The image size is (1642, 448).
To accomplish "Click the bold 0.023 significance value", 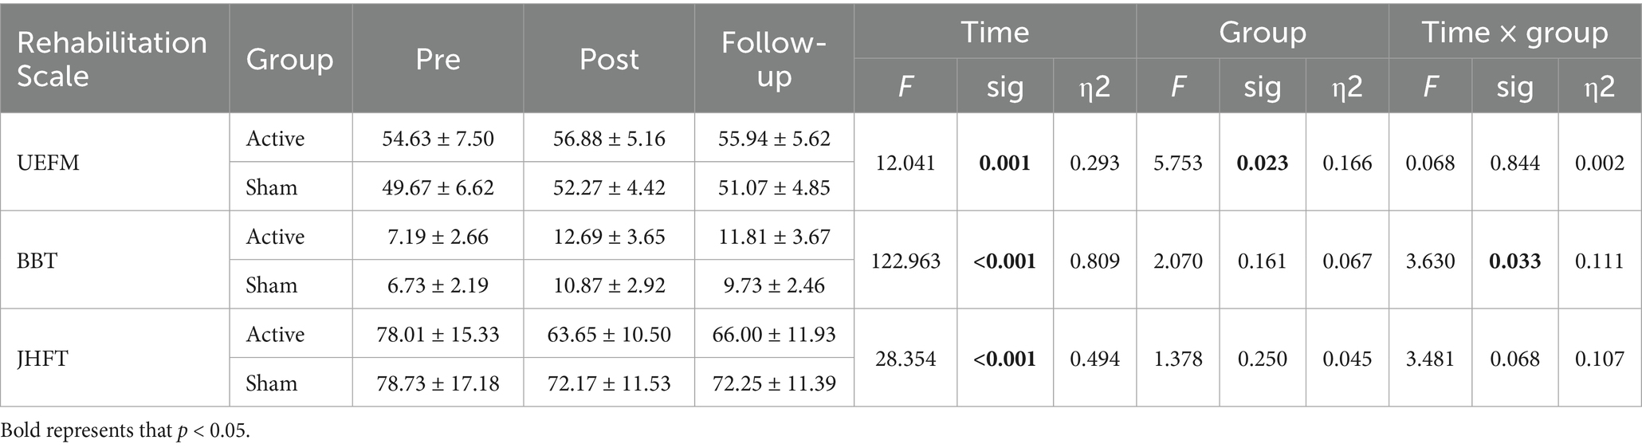I will (1263, 163).
